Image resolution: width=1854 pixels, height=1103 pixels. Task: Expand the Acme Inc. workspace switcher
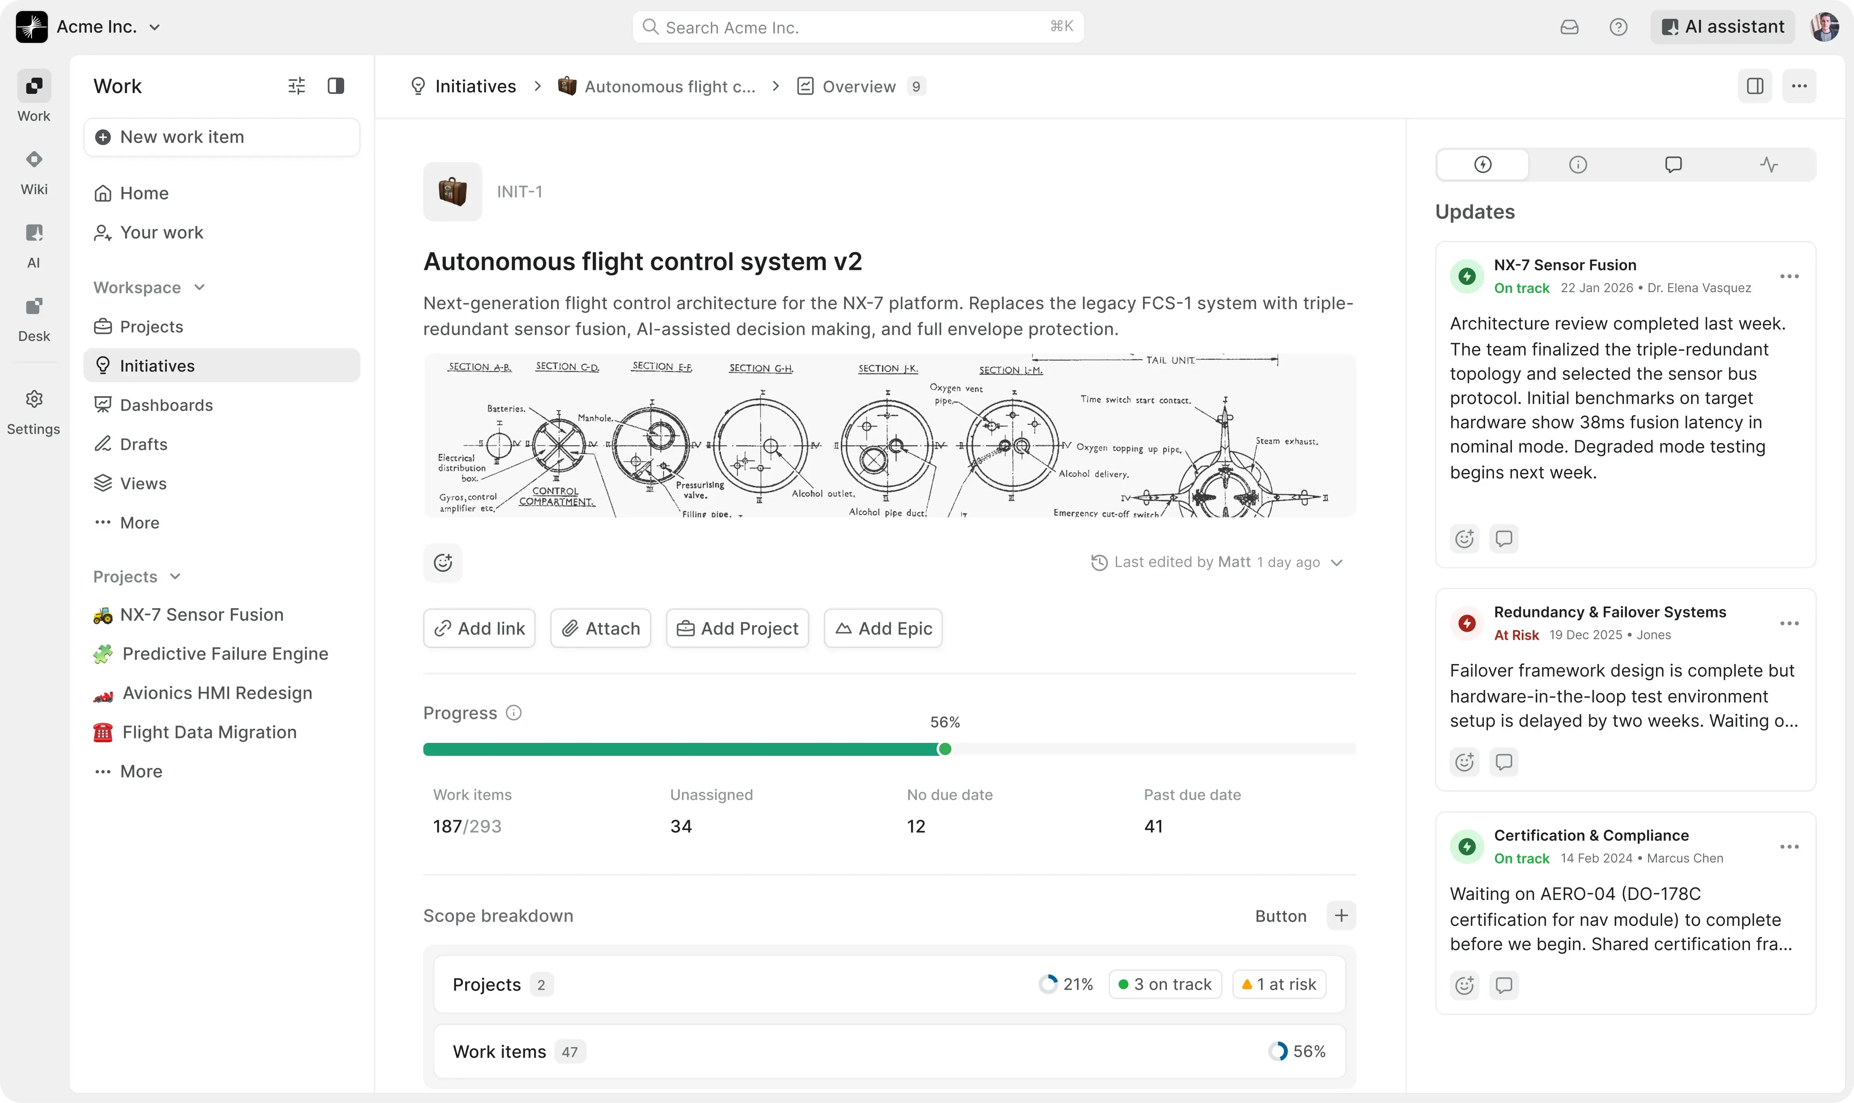coord(155,28)
